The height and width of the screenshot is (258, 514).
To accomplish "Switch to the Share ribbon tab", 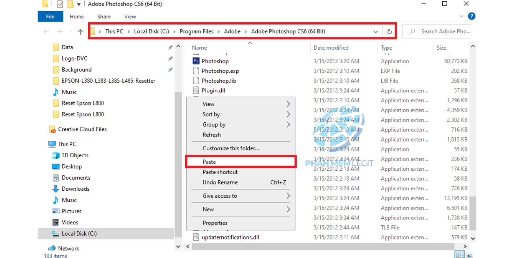I will (104, 17).
